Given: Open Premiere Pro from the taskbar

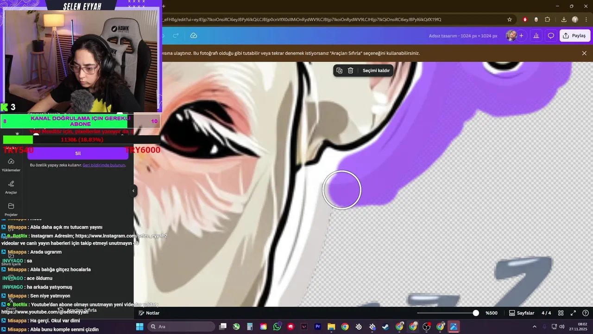Looking at the screenshot, I should pos(318,327).
